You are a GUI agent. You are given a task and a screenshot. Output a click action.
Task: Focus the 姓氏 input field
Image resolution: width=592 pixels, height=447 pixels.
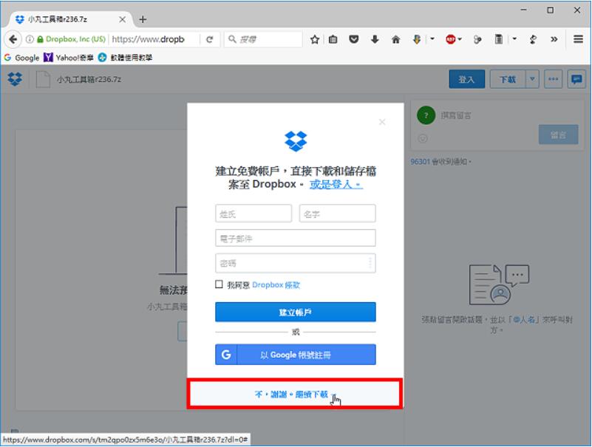[x=254, y=214]
